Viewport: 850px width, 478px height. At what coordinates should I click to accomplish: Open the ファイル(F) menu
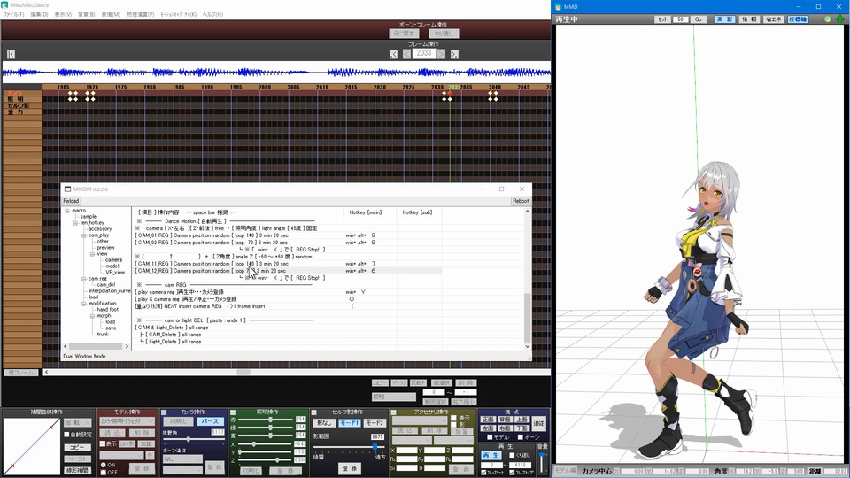point(13,15)
